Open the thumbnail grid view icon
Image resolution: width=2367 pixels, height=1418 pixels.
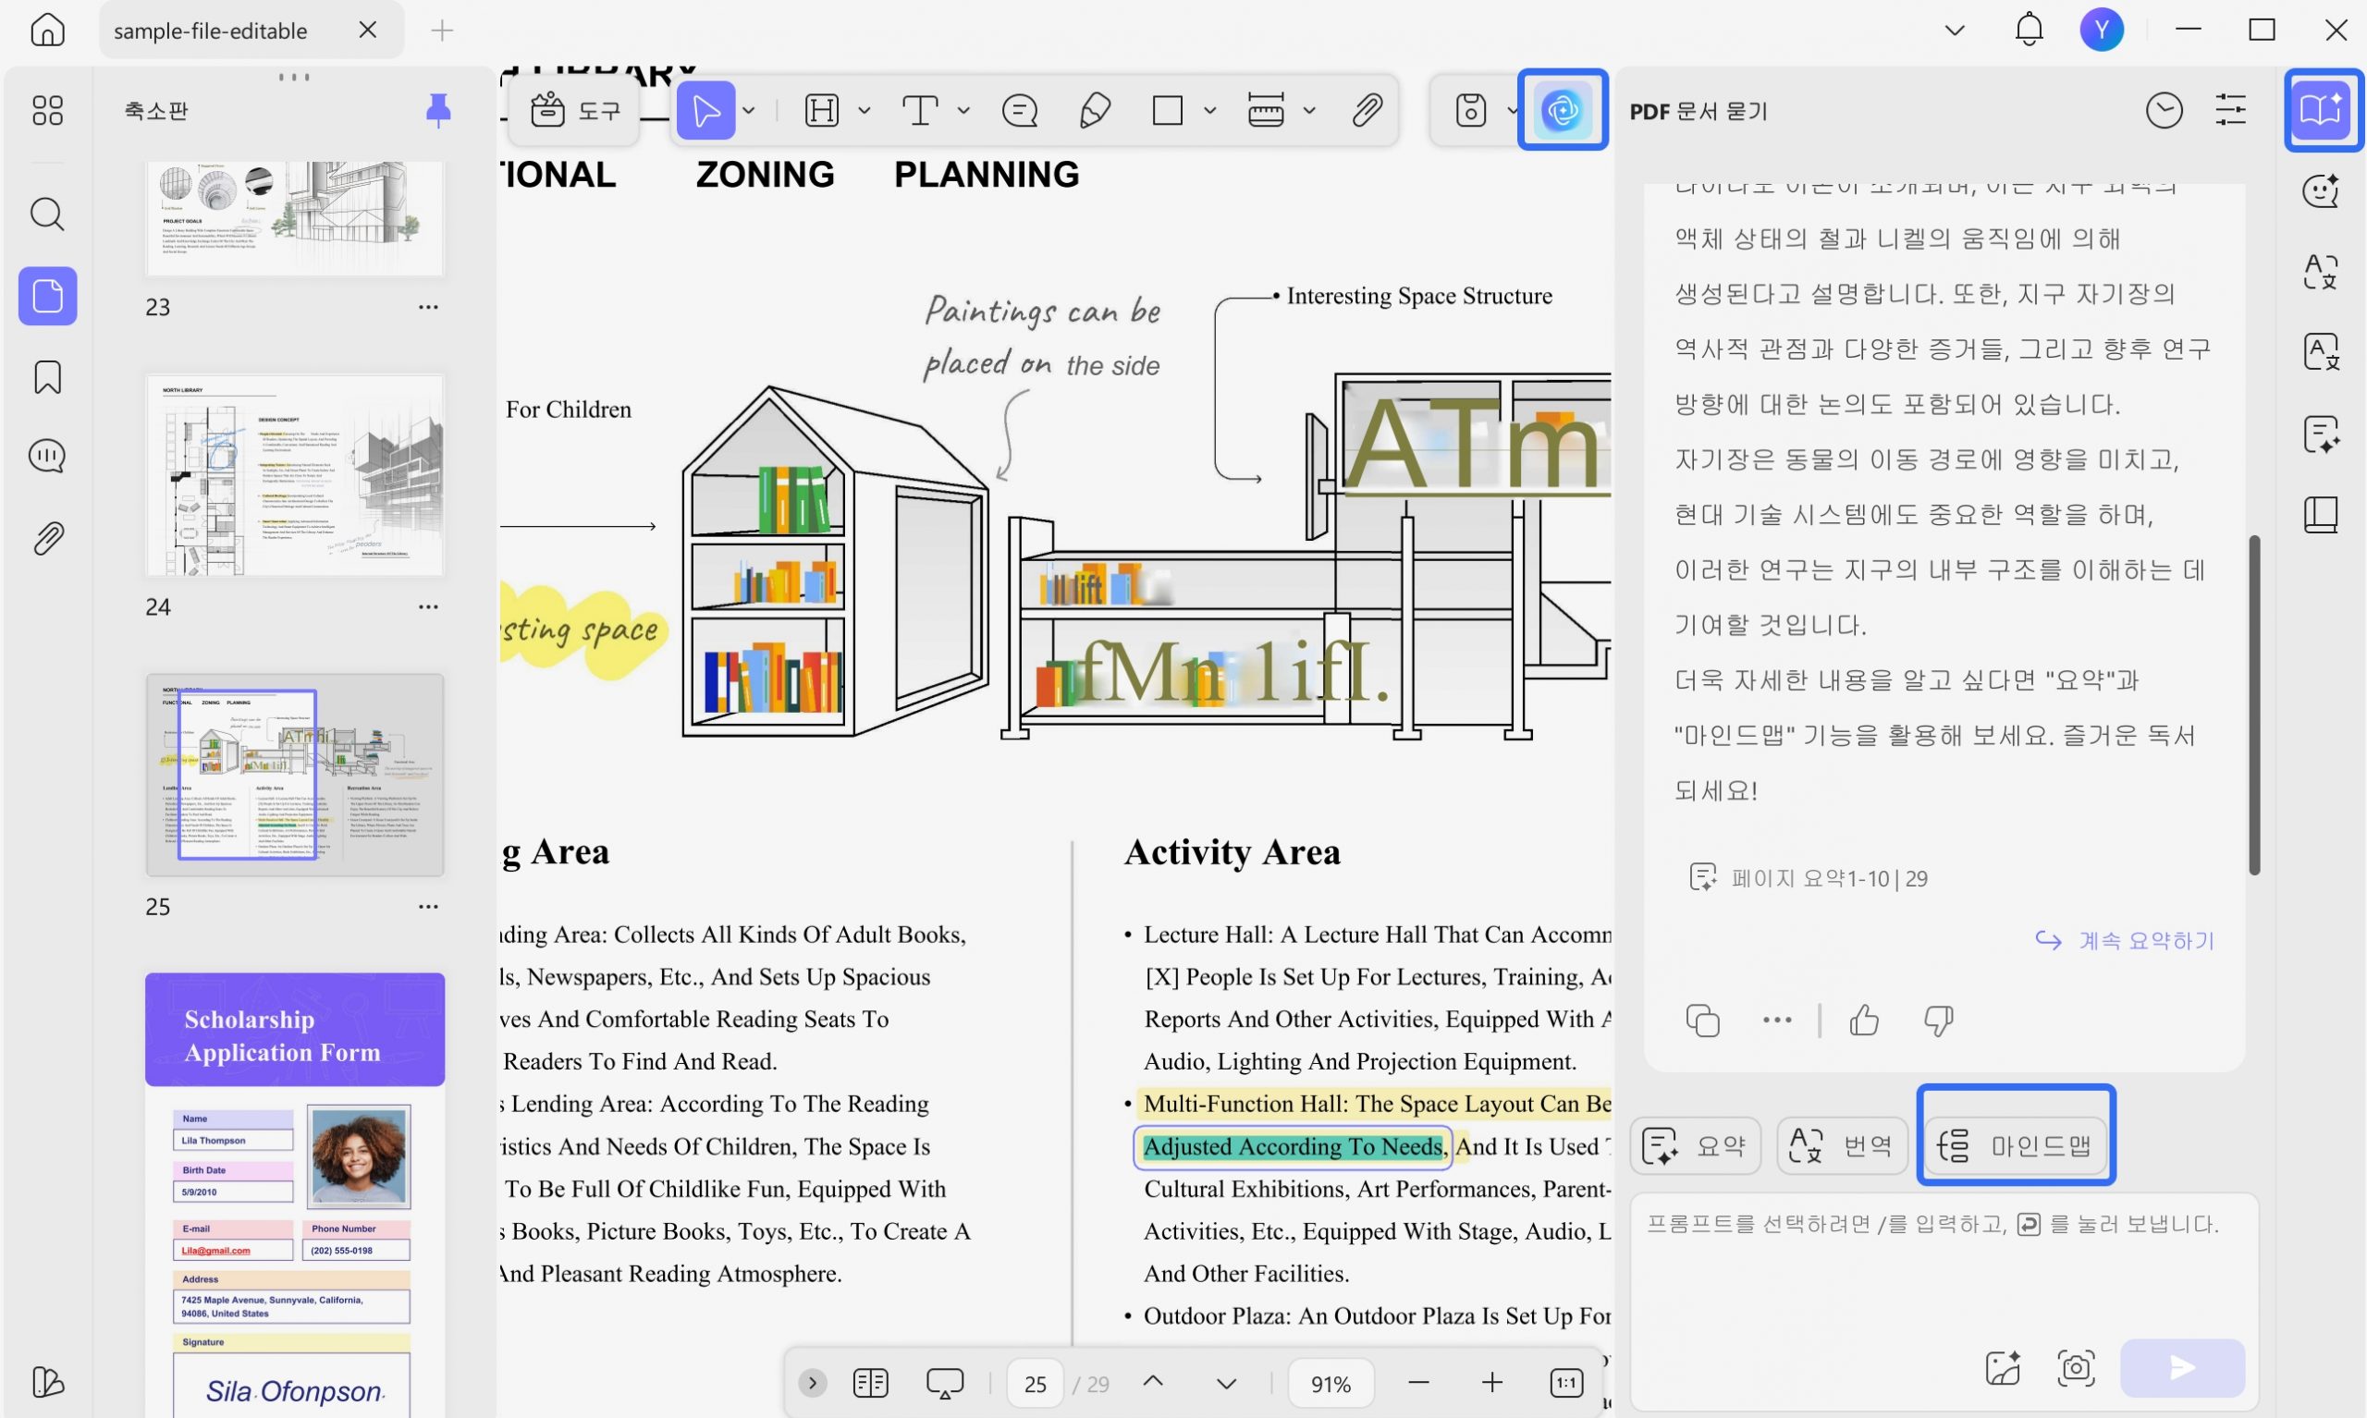tap(48, 111)
